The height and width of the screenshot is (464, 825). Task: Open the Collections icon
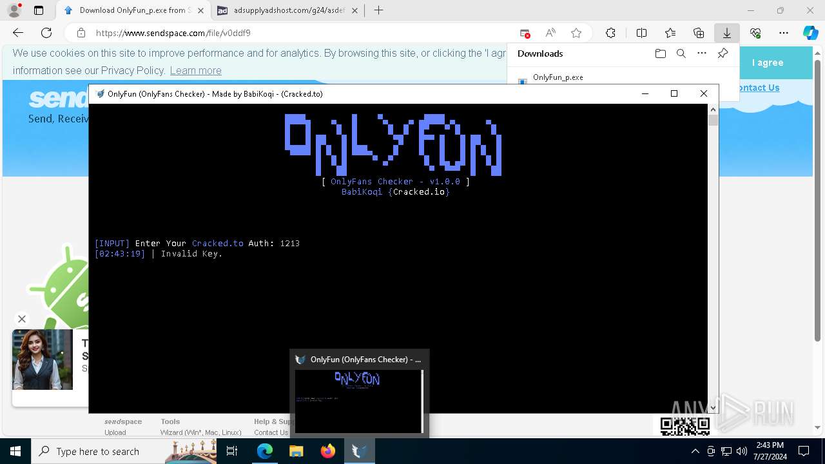coord(699,33)
